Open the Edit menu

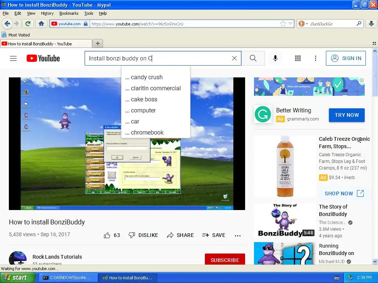[18, 13]
